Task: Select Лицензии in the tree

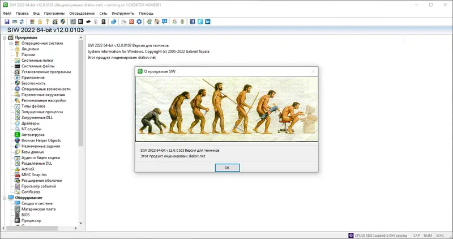Action: coord(30,49)
